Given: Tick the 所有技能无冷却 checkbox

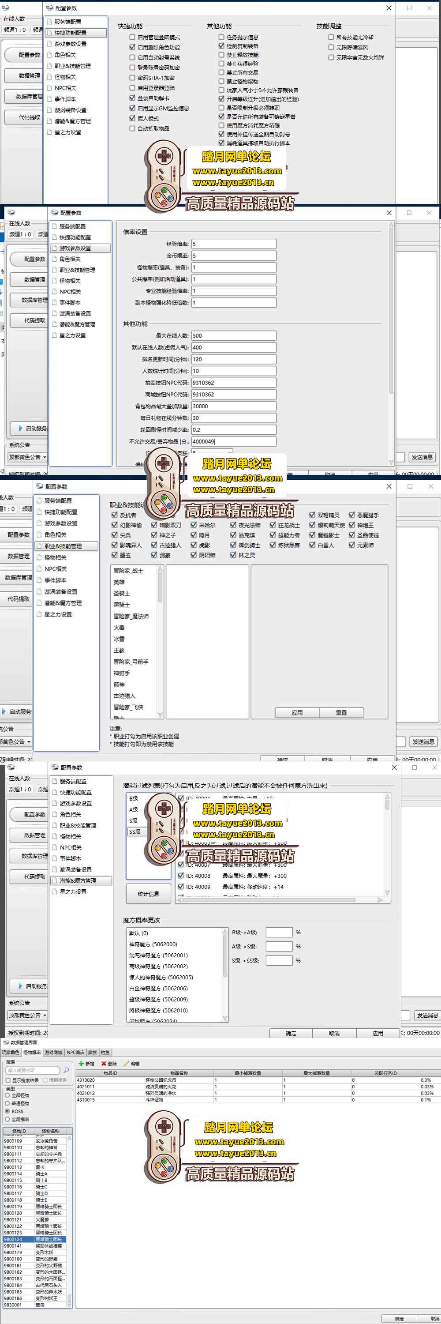Looking at the screenshot, I should 331,37.
